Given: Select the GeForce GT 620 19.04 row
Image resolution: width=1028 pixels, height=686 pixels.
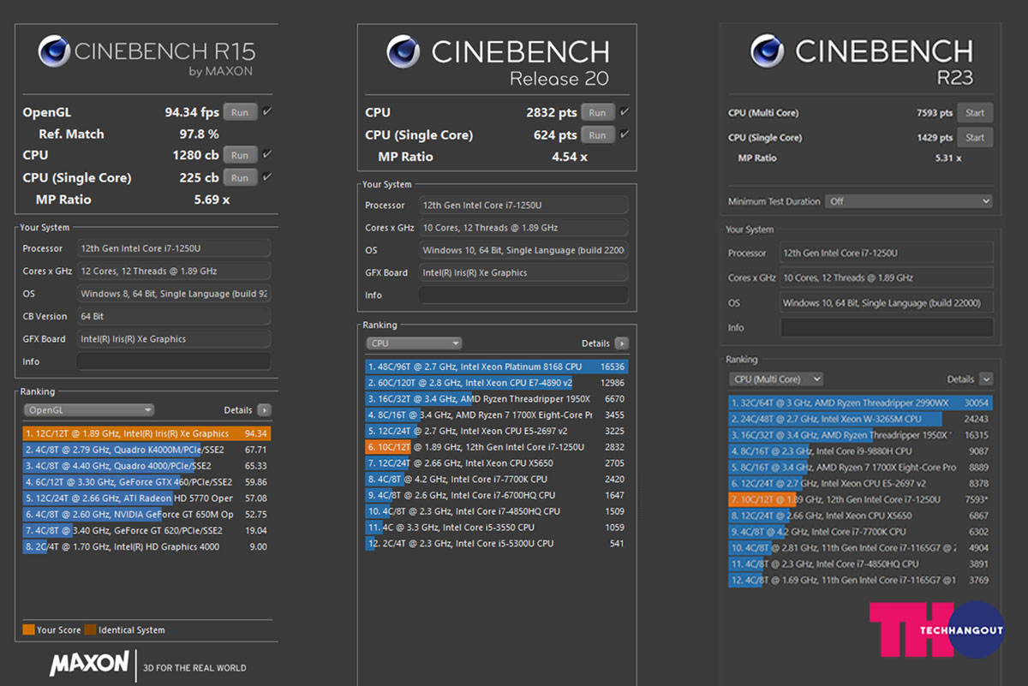Looking at the screenshot, I should [x=146, y=531].
